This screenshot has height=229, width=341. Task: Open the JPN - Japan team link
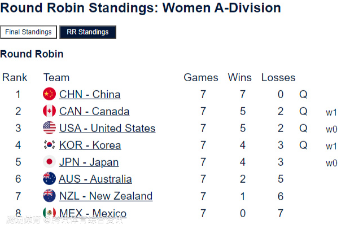tap(89, 162)
